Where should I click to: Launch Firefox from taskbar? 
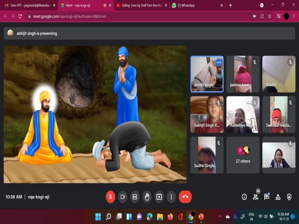[x=170, y=217]
